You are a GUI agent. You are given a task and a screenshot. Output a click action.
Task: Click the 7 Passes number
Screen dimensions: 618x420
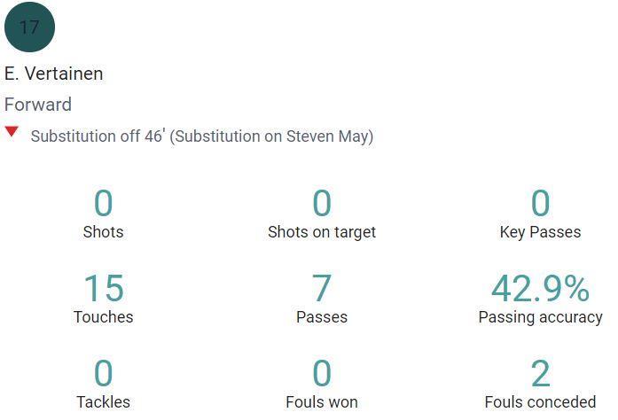(x=322, y=288)
